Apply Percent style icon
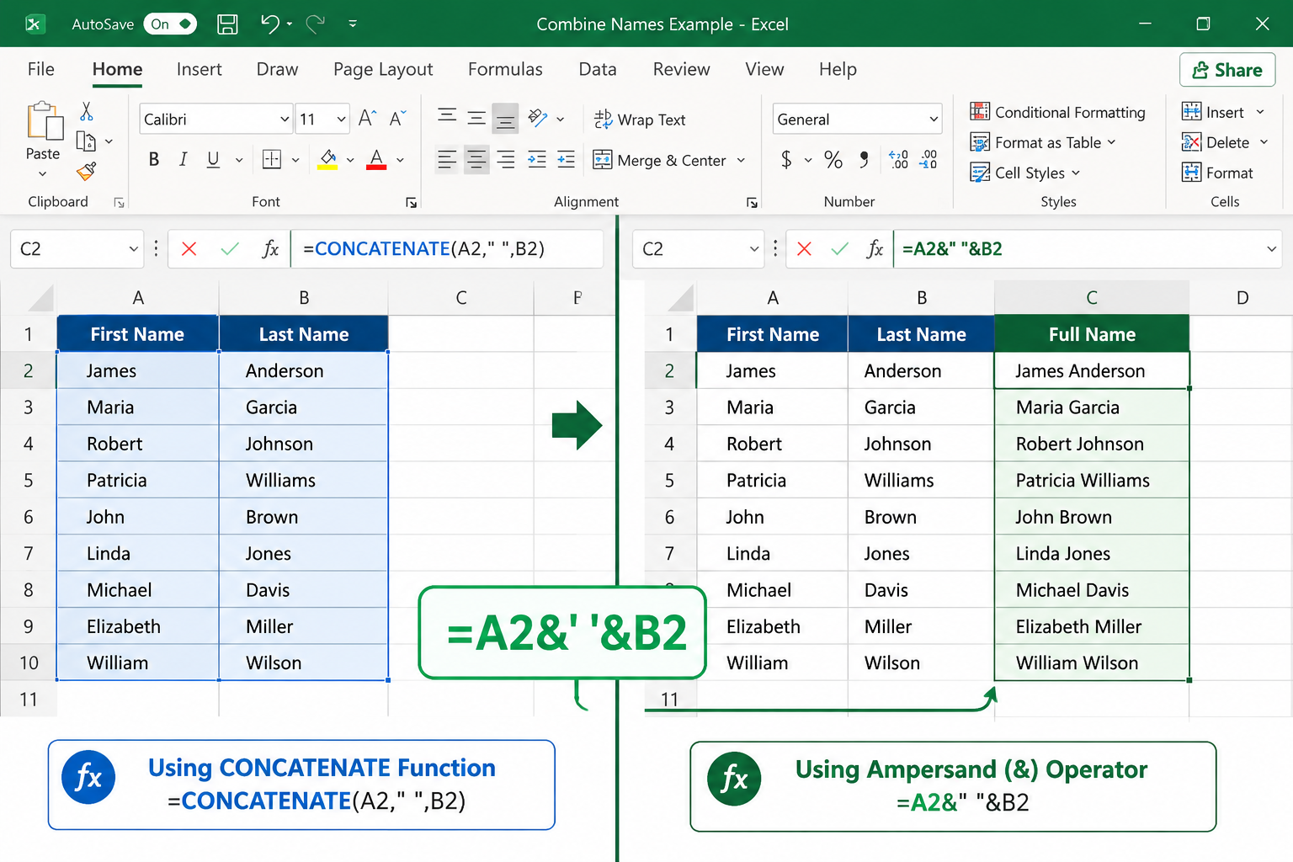This screenshot has width=1293, height=862. pos(833,159)
